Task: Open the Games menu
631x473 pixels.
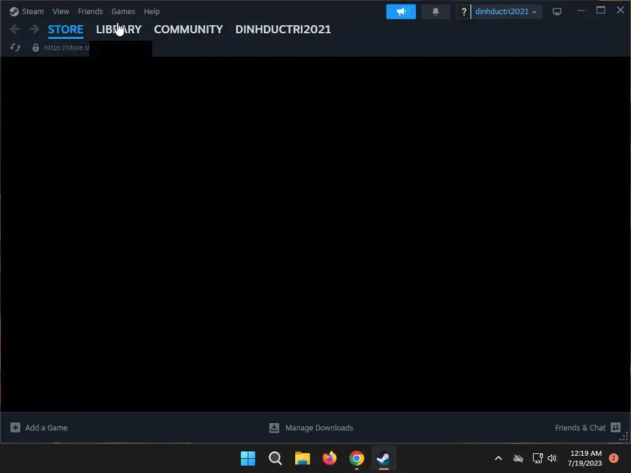Action: 123,11
